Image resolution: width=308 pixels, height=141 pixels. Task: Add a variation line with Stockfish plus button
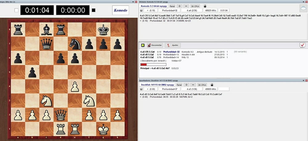186,85
